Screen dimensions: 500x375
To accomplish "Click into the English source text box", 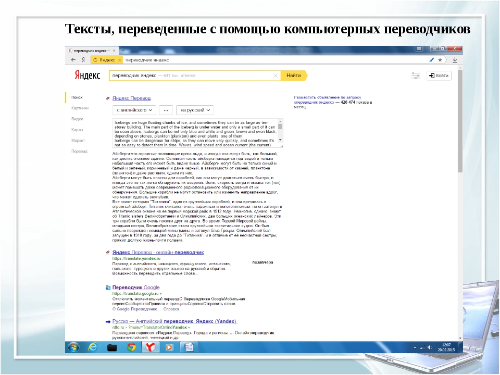I will 195,134.
